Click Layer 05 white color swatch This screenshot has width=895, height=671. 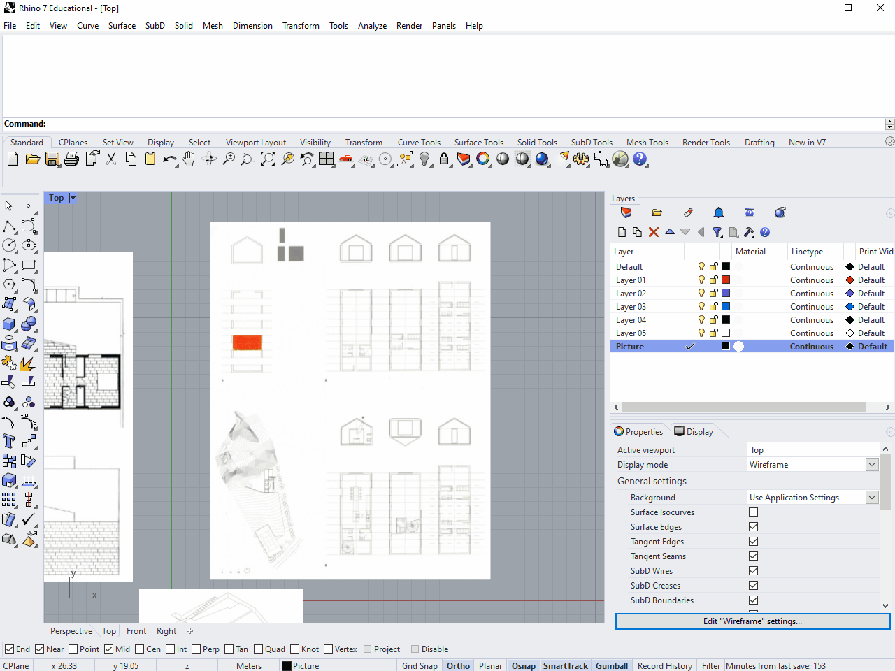(726, 333)
